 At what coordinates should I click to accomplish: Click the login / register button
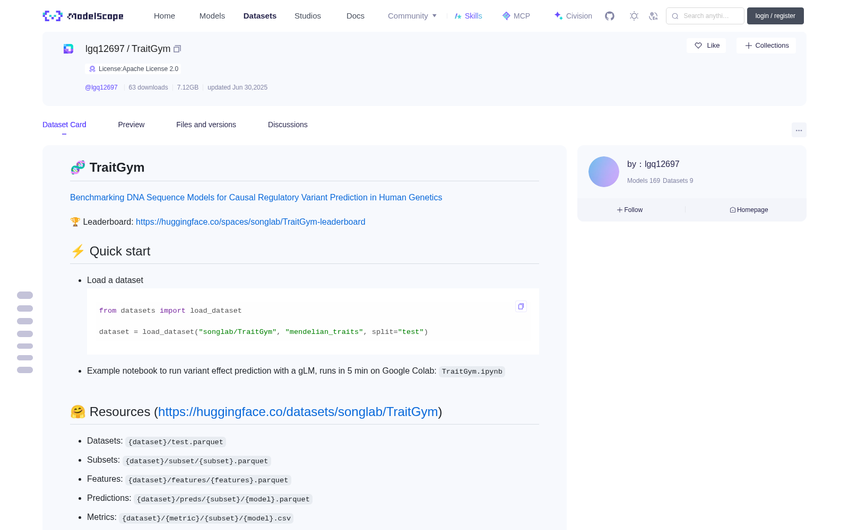tap(775, 16)
